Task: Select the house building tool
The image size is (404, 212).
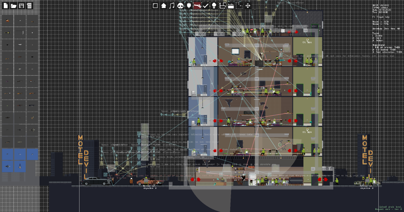Action: click(164, 5)
